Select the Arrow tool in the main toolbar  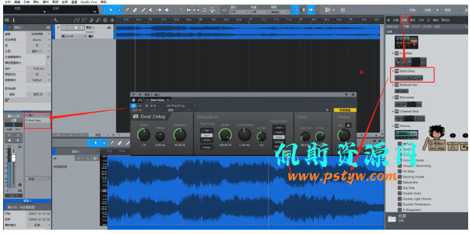point(111,10)
